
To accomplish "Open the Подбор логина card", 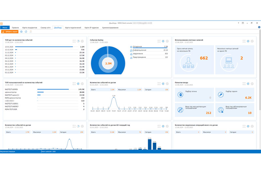I will coord(194,95).
